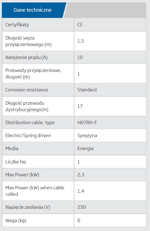The width and height of the screenshot is (150, 231).
Task: Select the Certyfikaty row label
Action: pyautogui.click(x=17, y=25)
